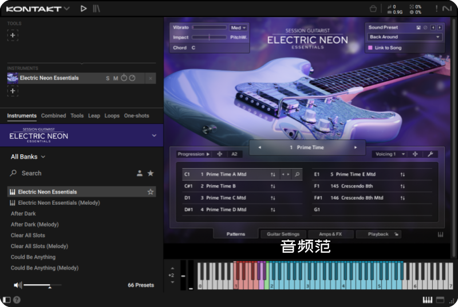Click the speaker preview volume icon
This screenshot has height=307, width=458.
[x=18, y=285]
